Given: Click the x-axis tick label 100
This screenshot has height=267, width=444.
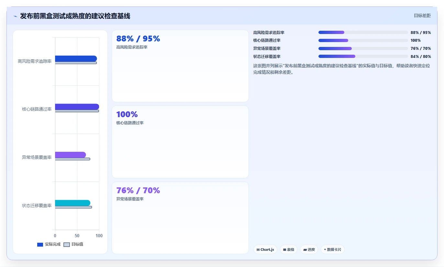Looking at the screenshot, I should click(x=99, y=236).
